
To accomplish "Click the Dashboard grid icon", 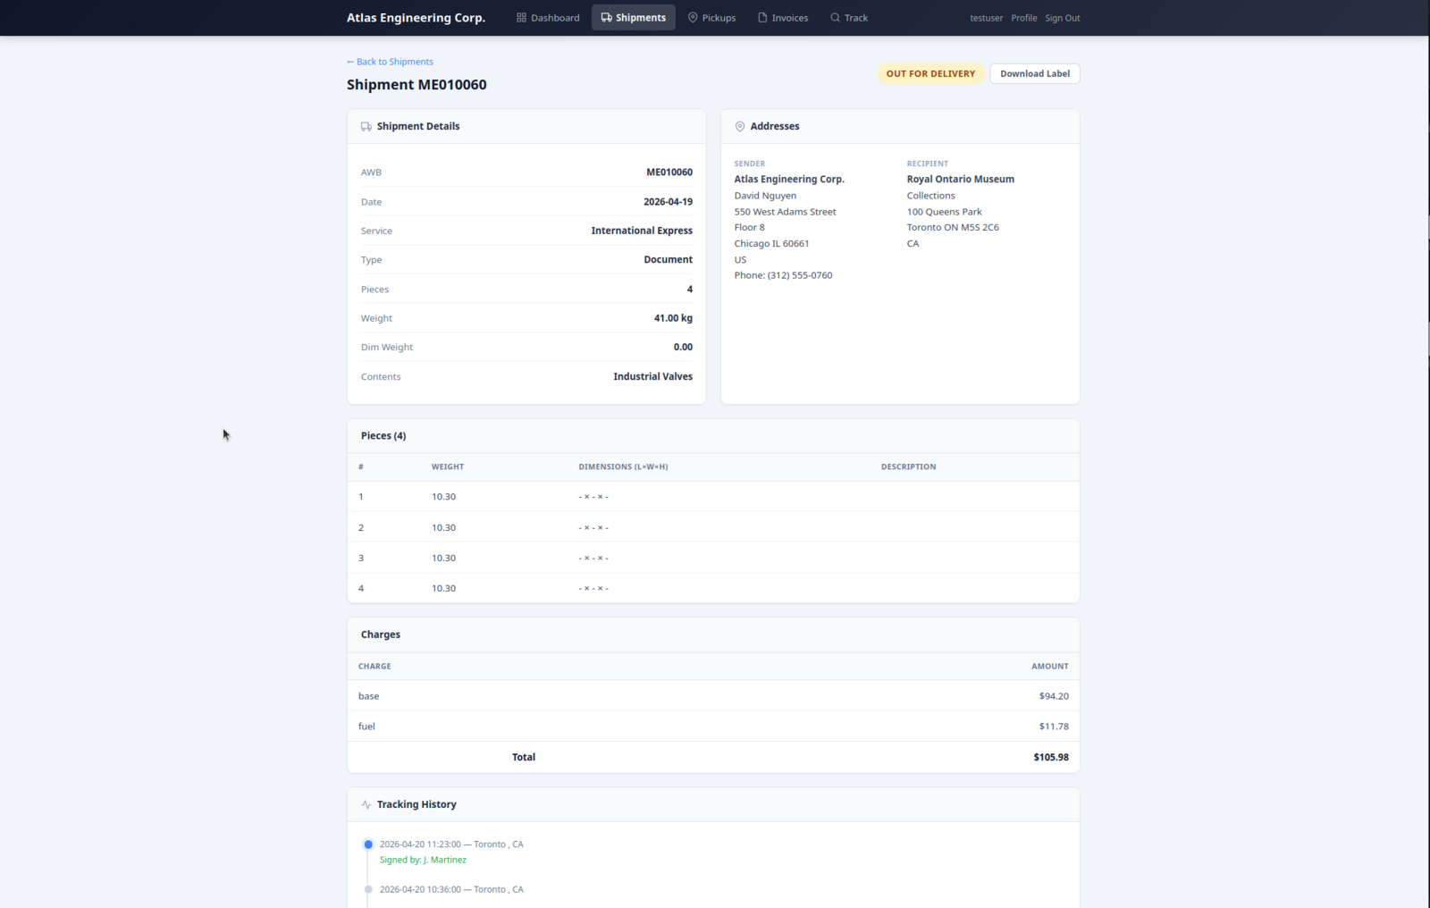I will tap(521, 18).
